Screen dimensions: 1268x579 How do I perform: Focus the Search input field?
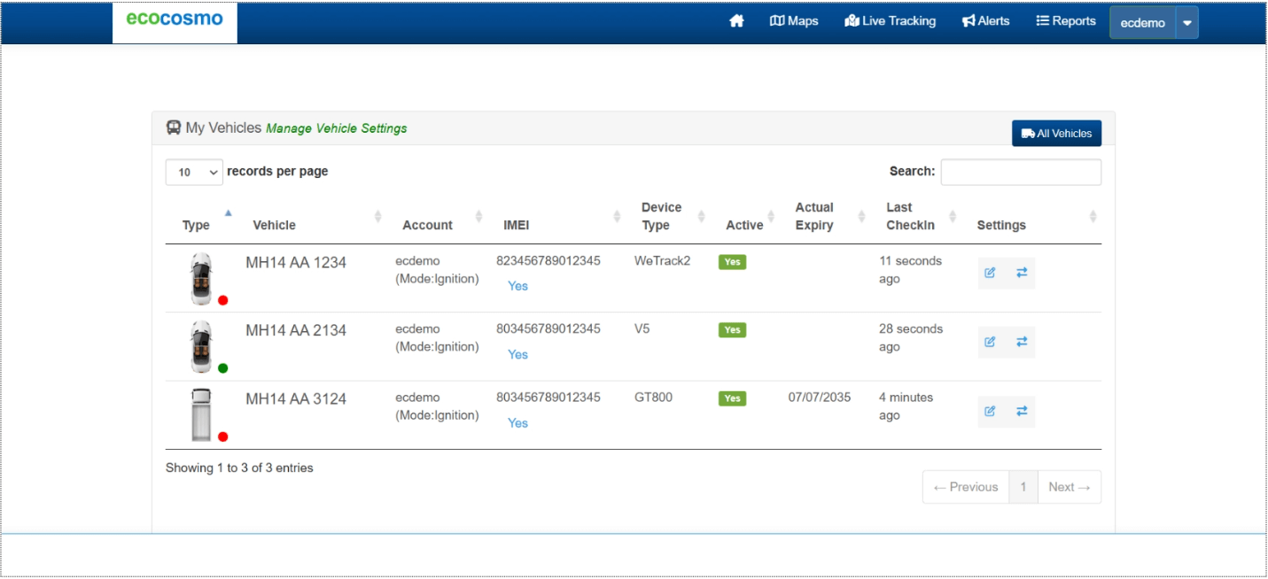pos(1020,173)
